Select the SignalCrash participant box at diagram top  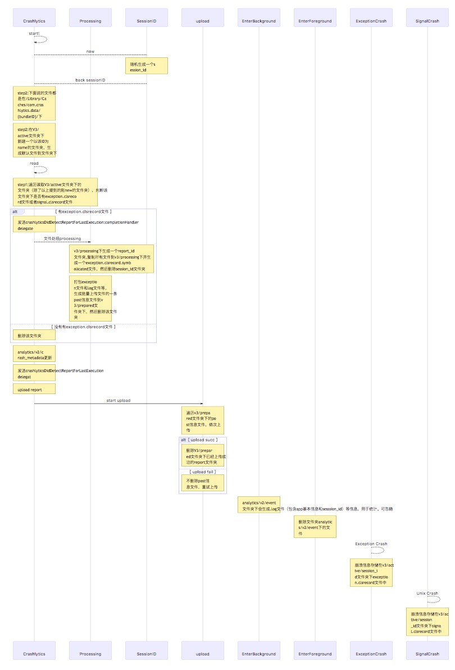pos(427,17)
